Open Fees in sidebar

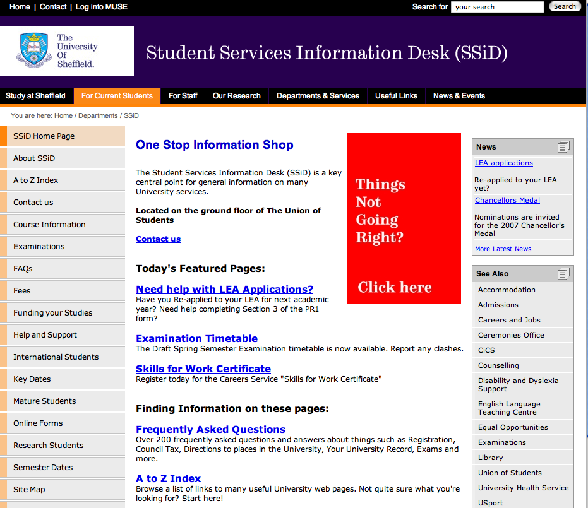pos(63,291)
